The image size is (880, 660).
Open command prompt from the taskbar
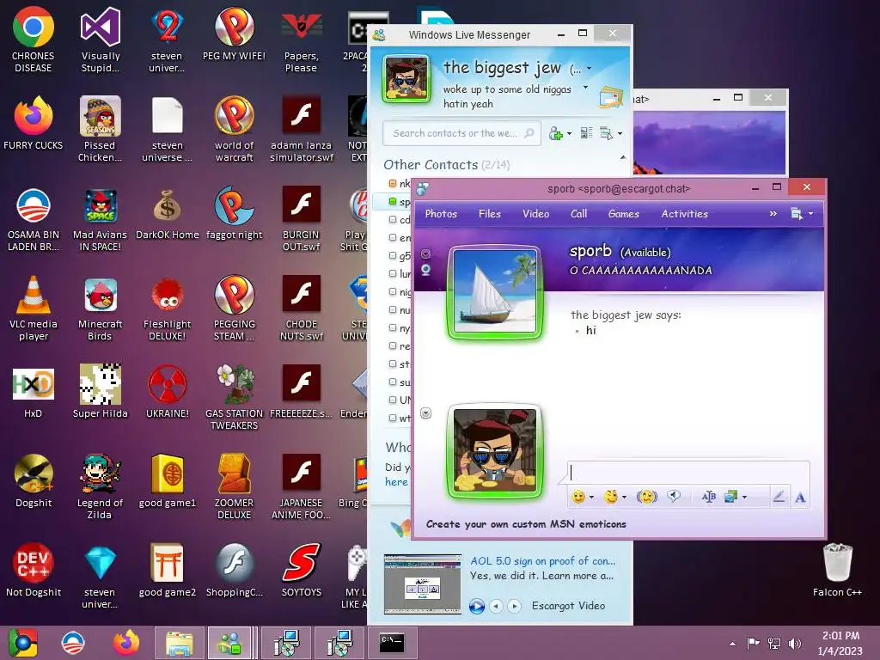tap(392, 643)
